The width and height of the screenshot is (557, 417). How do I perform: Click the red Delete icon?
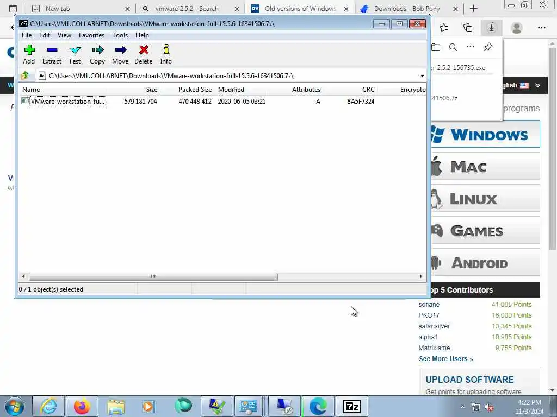pos(144,54)
